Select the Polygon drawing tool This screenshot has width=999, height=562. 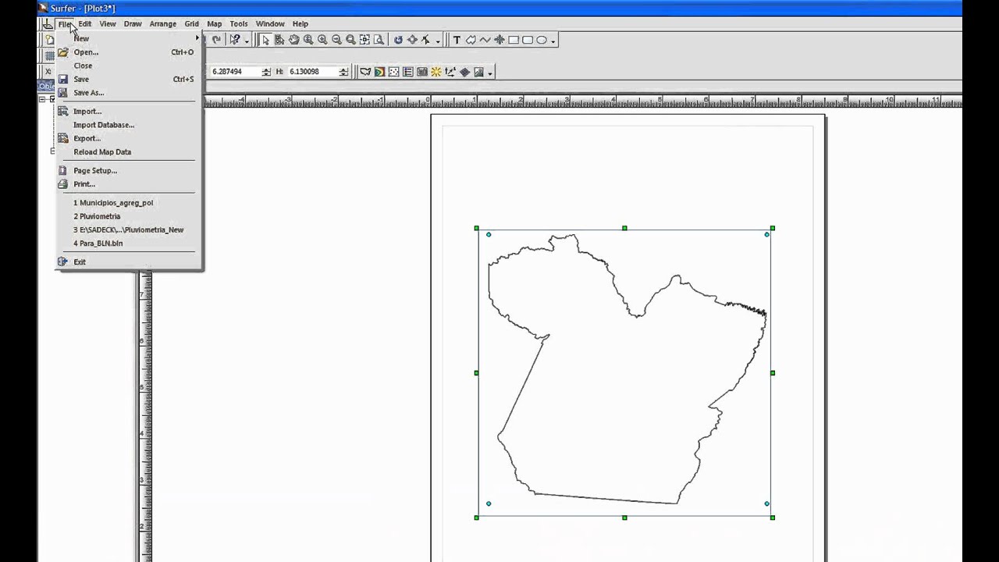click(x=471, y=40)
